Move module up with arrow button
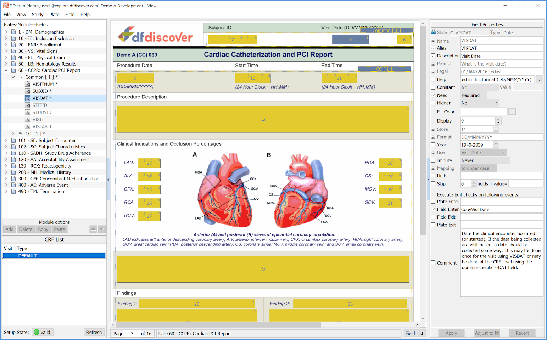The height and width of the screenshot is (340, 547). (x=93, y=229)
